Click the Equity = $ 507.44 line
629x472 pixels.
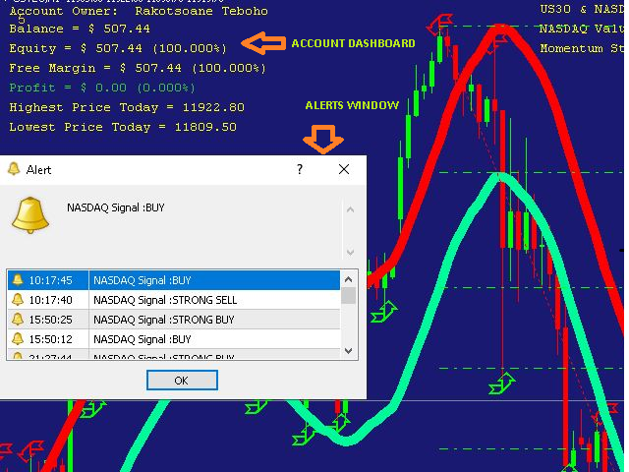click(x=118, y=48)
